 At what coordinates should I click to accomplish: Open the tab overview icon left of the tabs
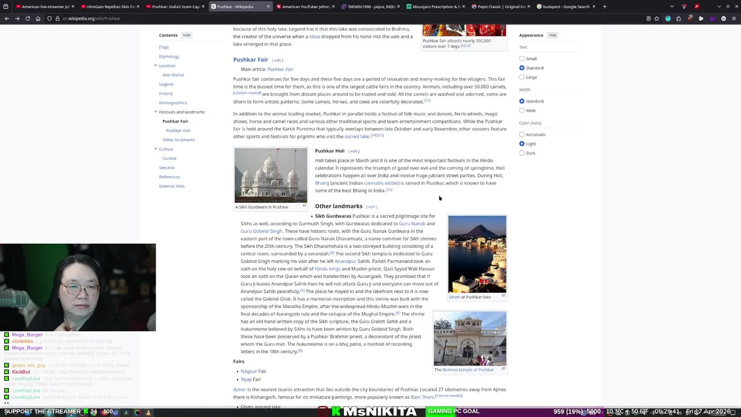click(7, 6)
